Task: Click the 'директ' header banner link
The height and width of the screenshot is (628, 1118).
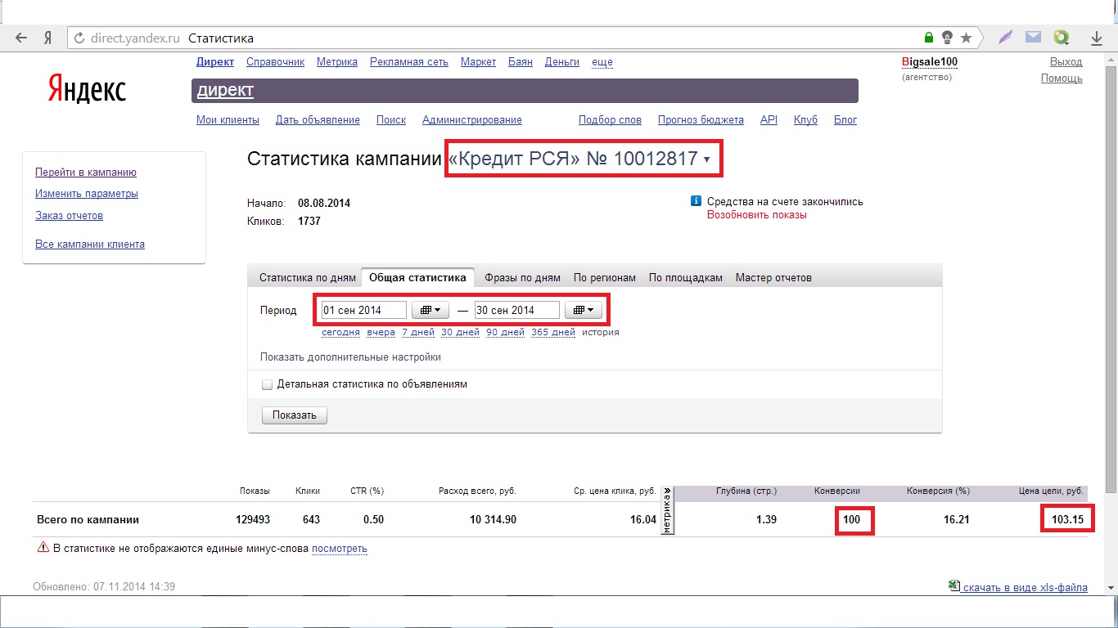Action: point(225,90)
